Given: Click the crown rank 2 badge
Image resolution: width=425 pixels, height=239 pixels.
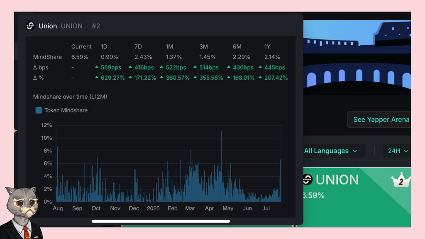Looking at the screenshot, I should [x=401, y=180].
